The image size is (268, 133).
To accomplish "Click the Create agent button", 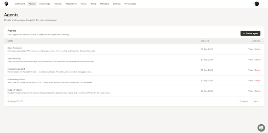I will (x=250, y=33).
